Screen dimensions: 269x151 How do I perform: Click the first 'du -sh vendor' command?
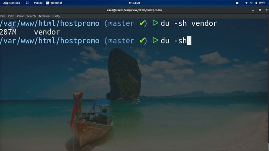pyautogui.click(x=189, y=23)
